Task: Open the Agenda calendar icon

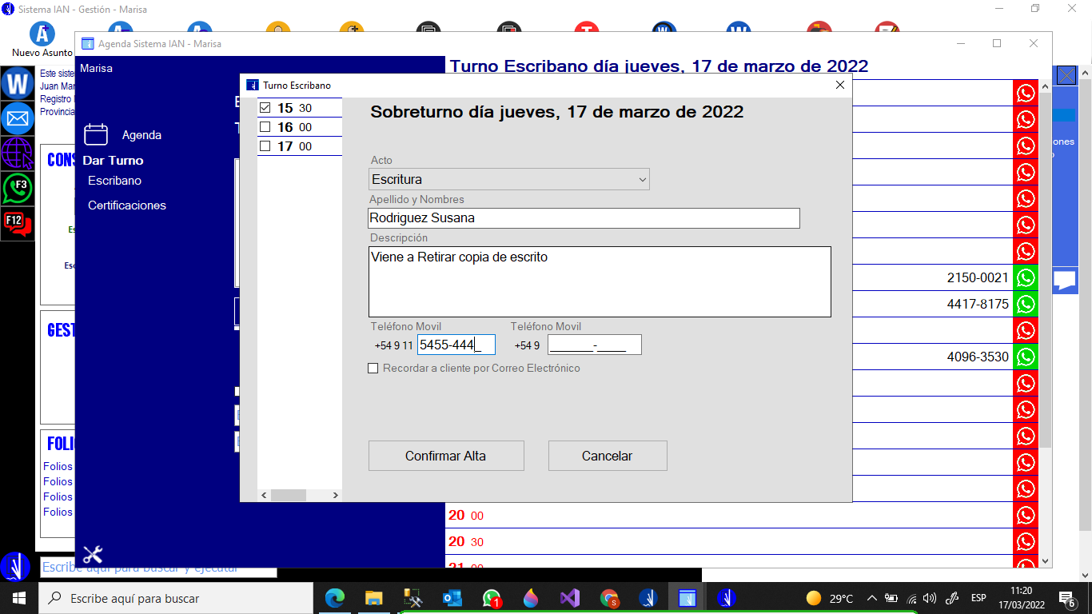Action: (x=96, y=134)
